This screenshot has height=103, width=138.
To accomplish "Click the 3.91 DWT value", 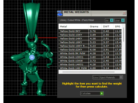I will click(x=106, y=50).
